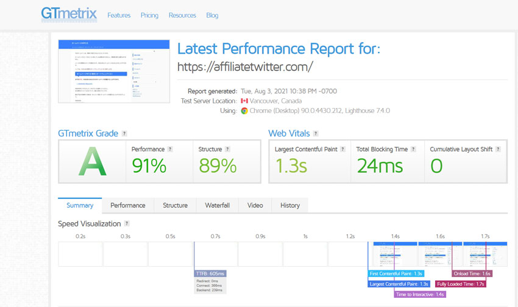Click the Vancouver, Canada location text

pyautogui.click(x=275, y=101)
